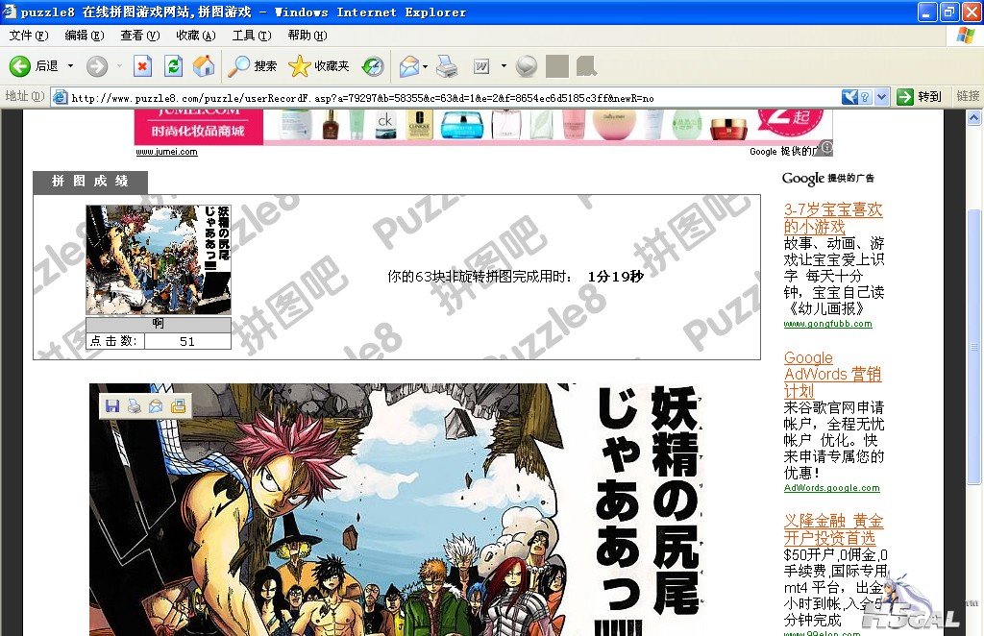Viewport: 984px width, 636px height.
Task: Open the History panel
Action: [x=373, y=66]
